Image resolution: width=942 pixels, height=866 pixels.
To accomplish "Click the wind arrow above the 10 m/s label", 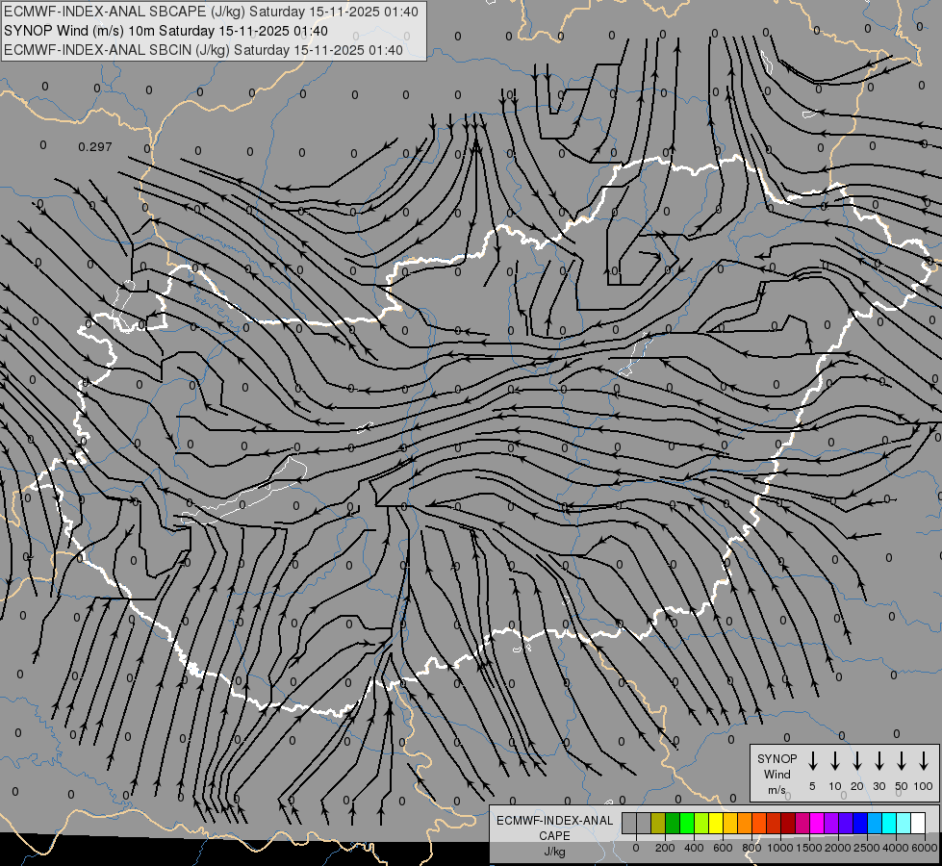I will coord(835,761).
